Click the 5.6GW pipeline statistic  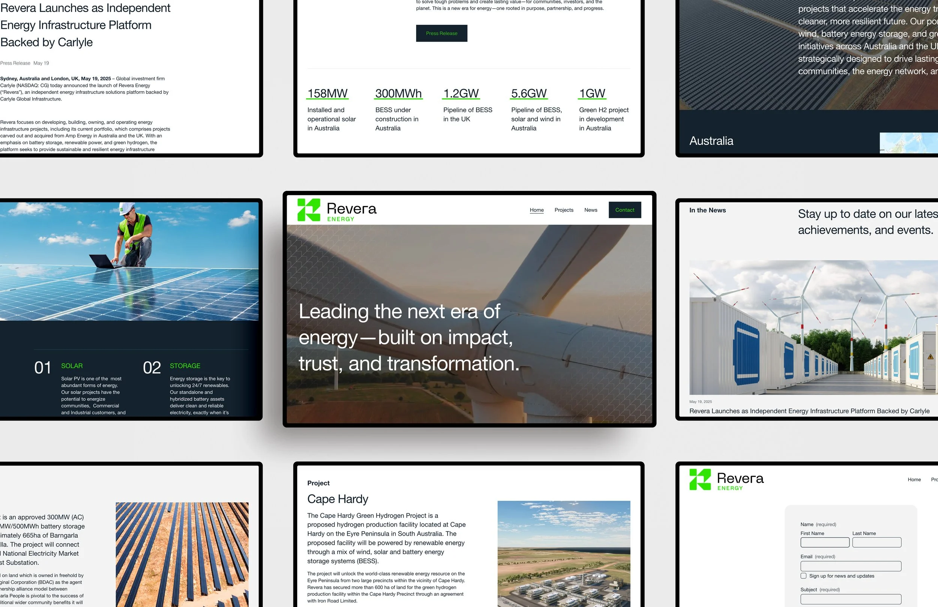[529, 93]
